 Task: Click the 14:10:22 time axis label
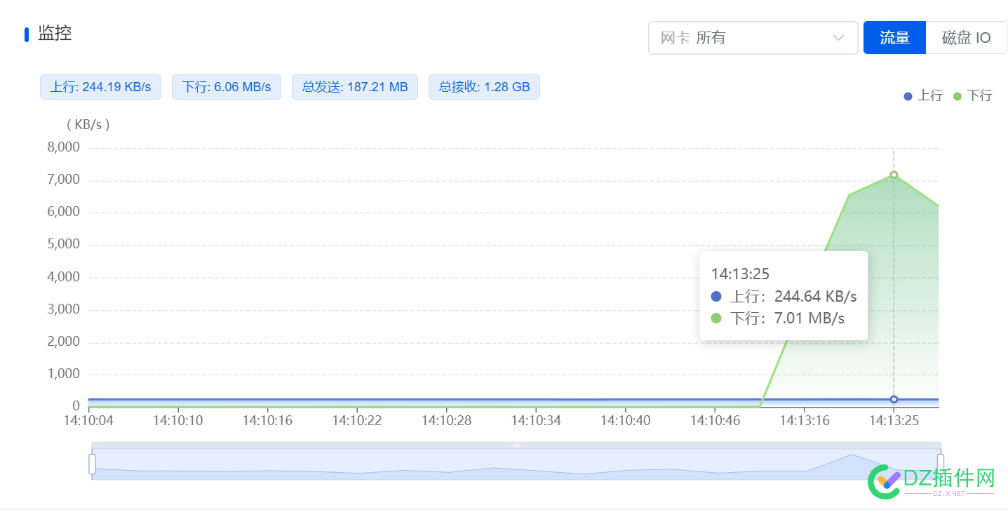tap(357, 420)
